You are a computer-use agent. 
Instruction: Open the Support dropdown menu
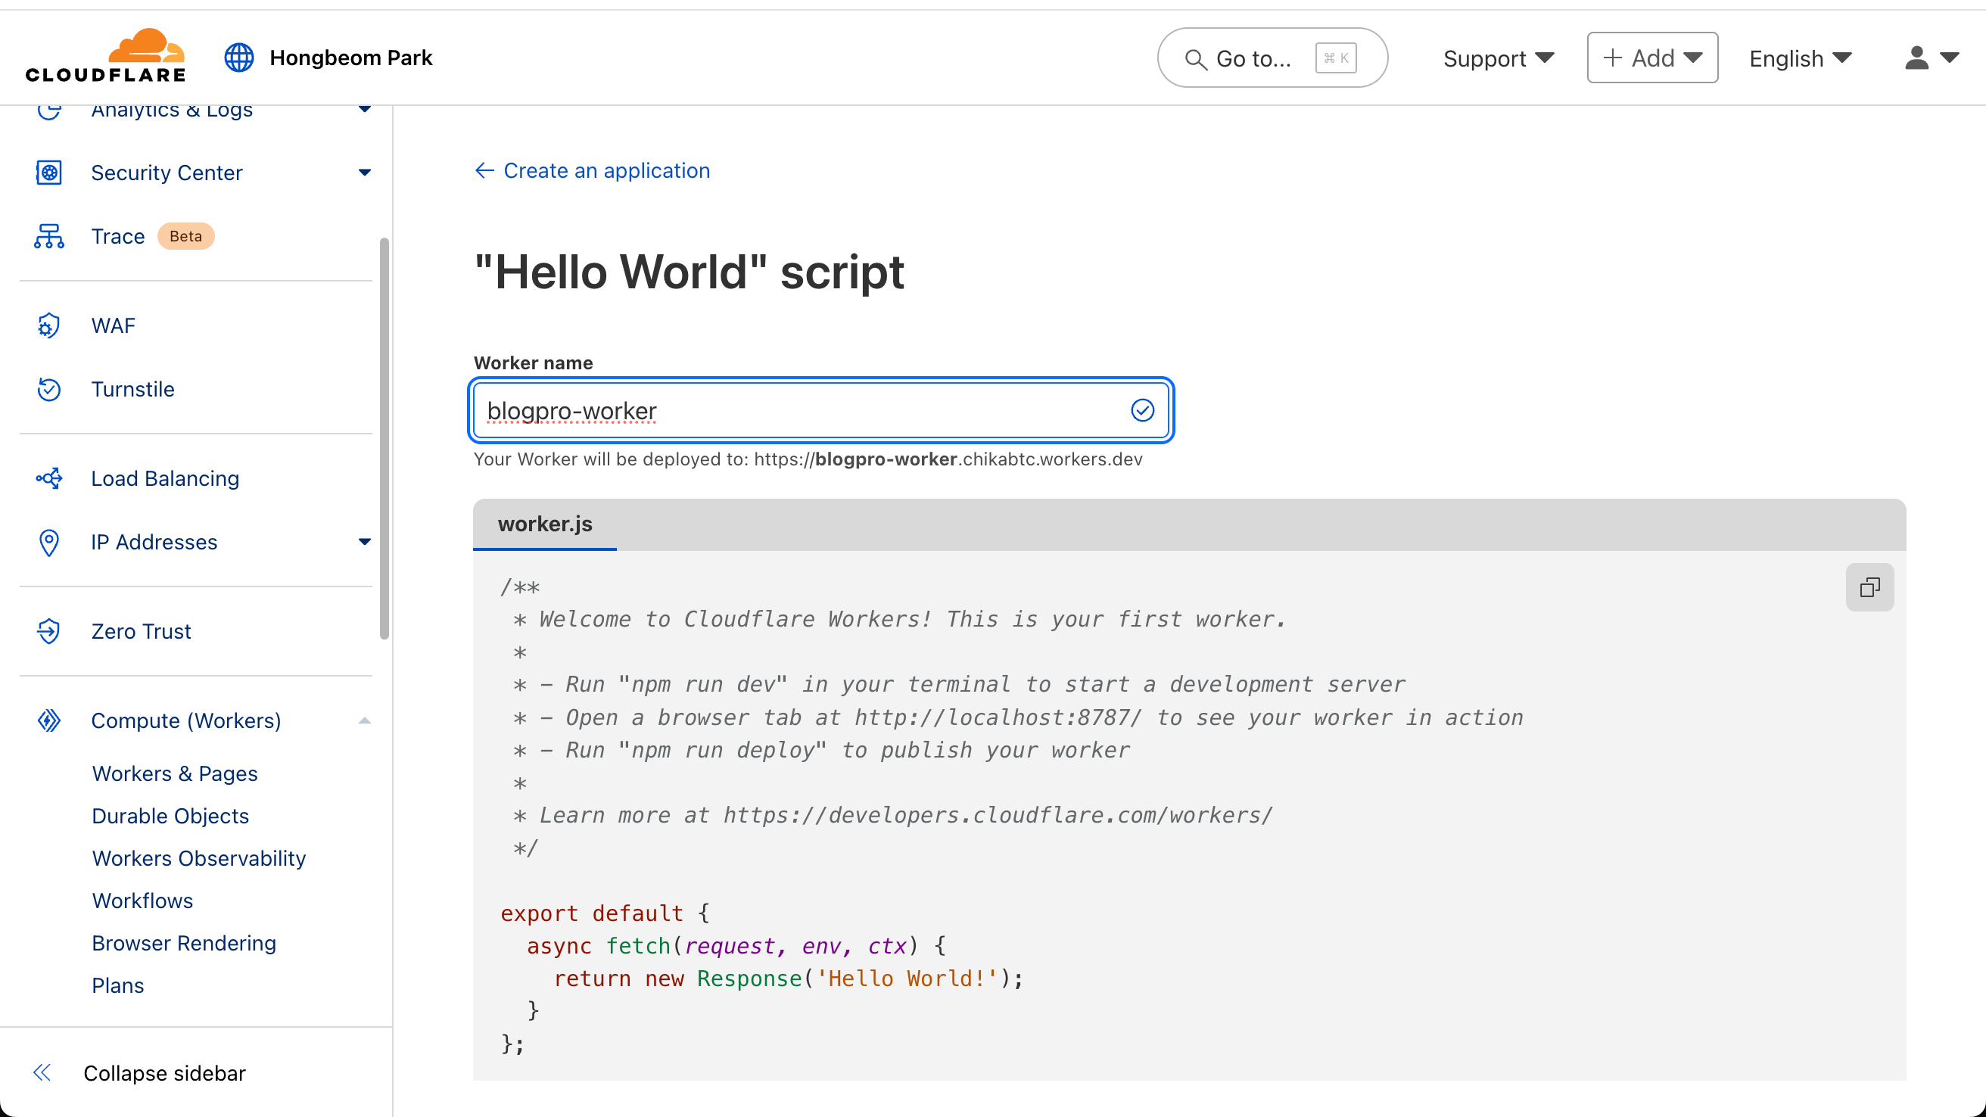pos(1498,58)
